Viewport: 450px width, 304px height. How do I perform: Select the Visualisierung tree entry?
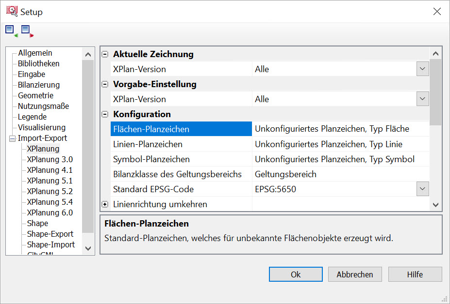point(41,128)
